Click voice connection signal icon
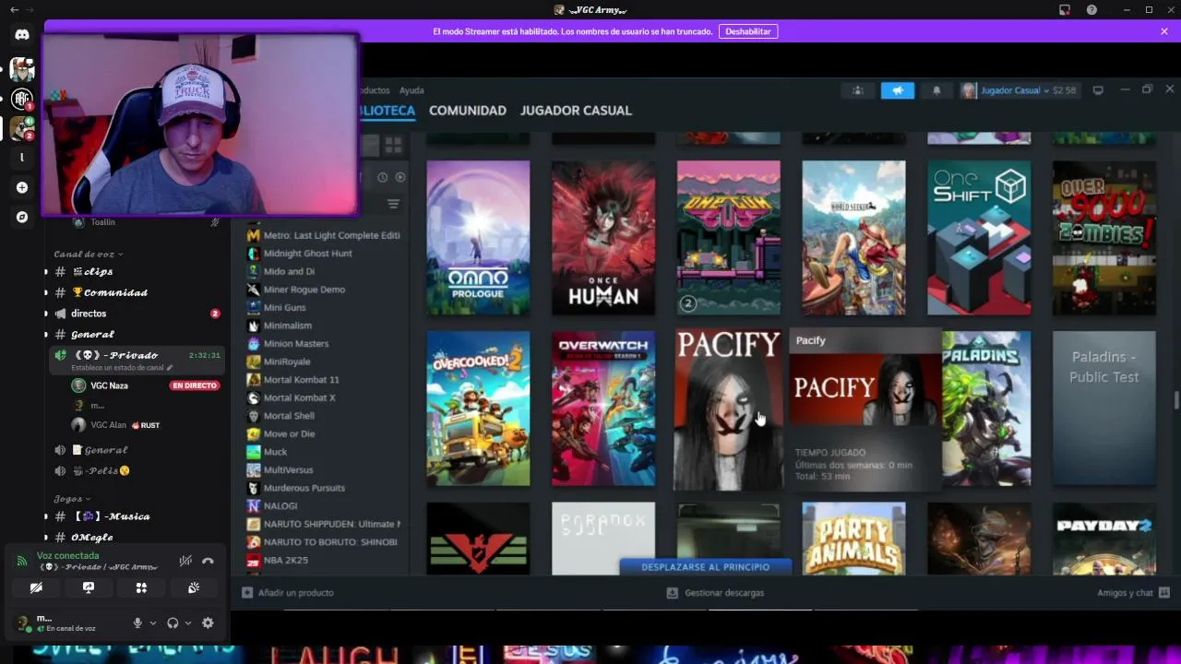Viewport: 1181px width, 664px height. point(21,561)
